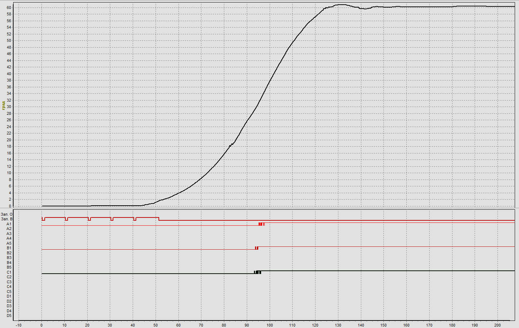Choose the B2 channel label
Screen dimensions: 519x328
point(9,253)
